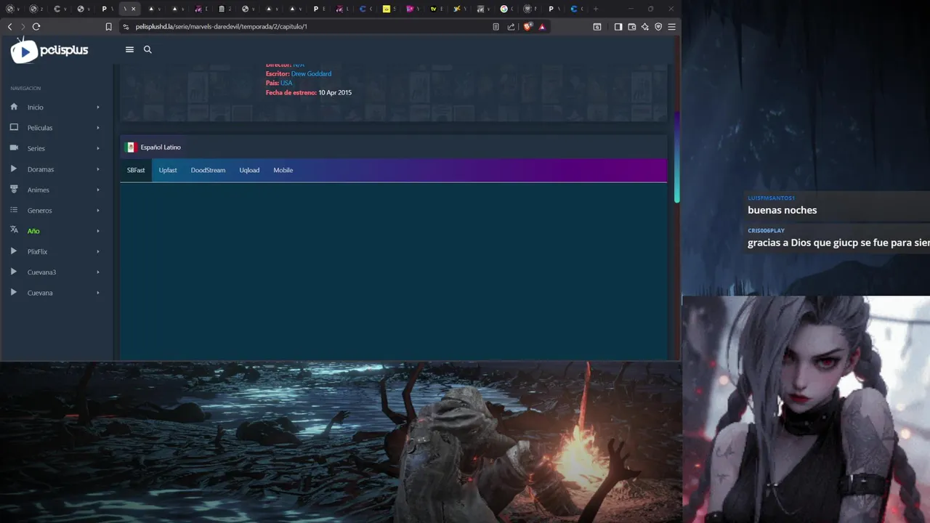Click the Peliculas screen icon

tap(14, 127)
